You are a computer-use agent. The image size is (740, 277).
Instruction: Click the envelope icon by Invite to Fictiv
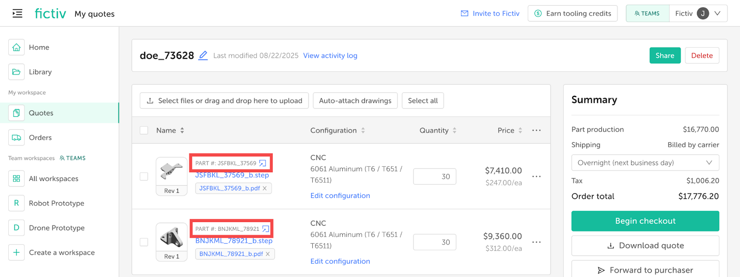tap(464, 13)
